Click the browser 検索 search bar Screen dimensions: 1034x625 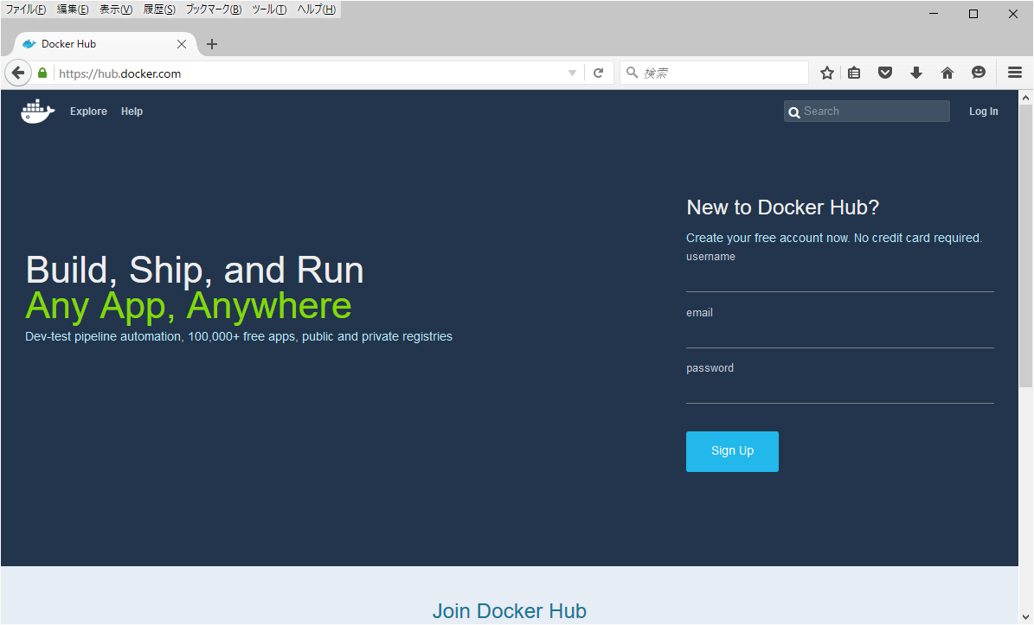(x=714, y=73)
